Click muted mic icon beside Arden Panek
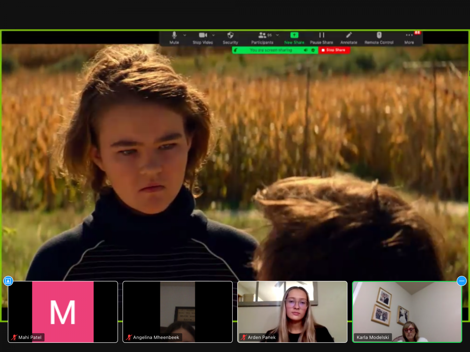 click(x=244, y=337)
